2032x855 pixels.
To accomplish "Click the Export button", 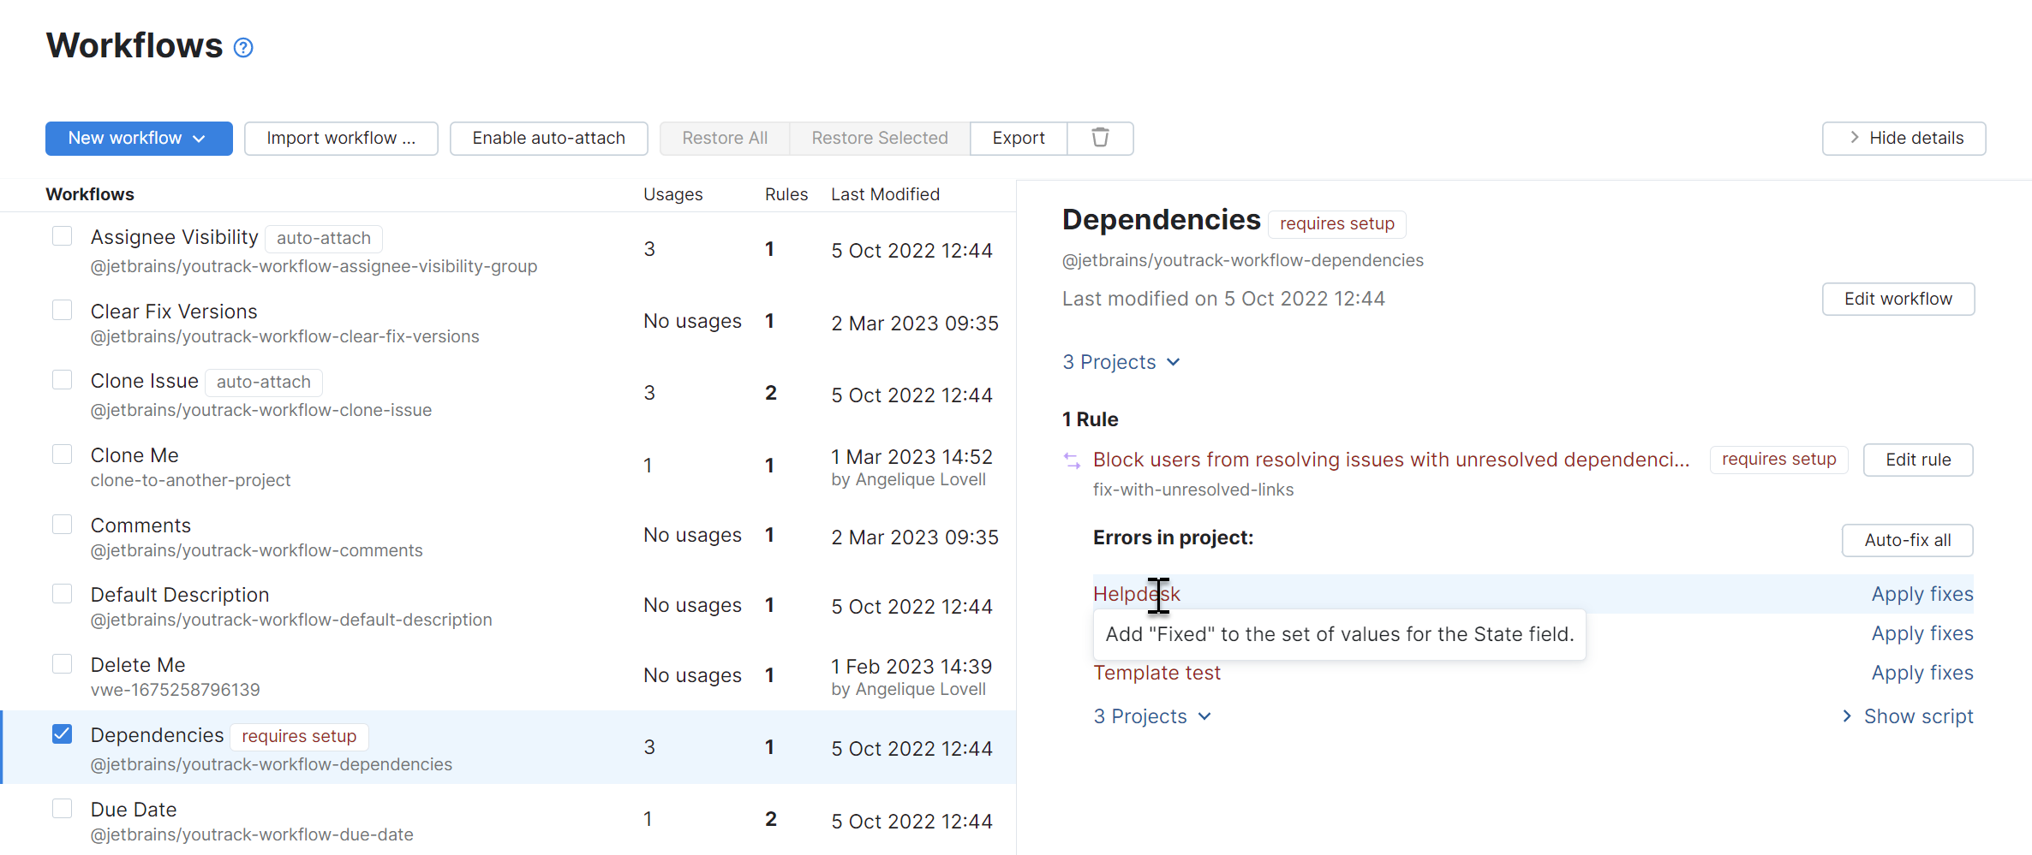I will 1018,138.
